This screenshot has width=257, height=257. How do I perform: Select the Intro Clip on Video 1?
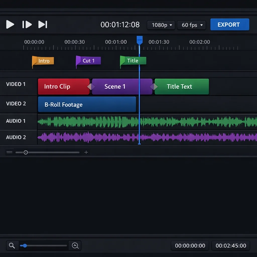click(x=63, y=86)
